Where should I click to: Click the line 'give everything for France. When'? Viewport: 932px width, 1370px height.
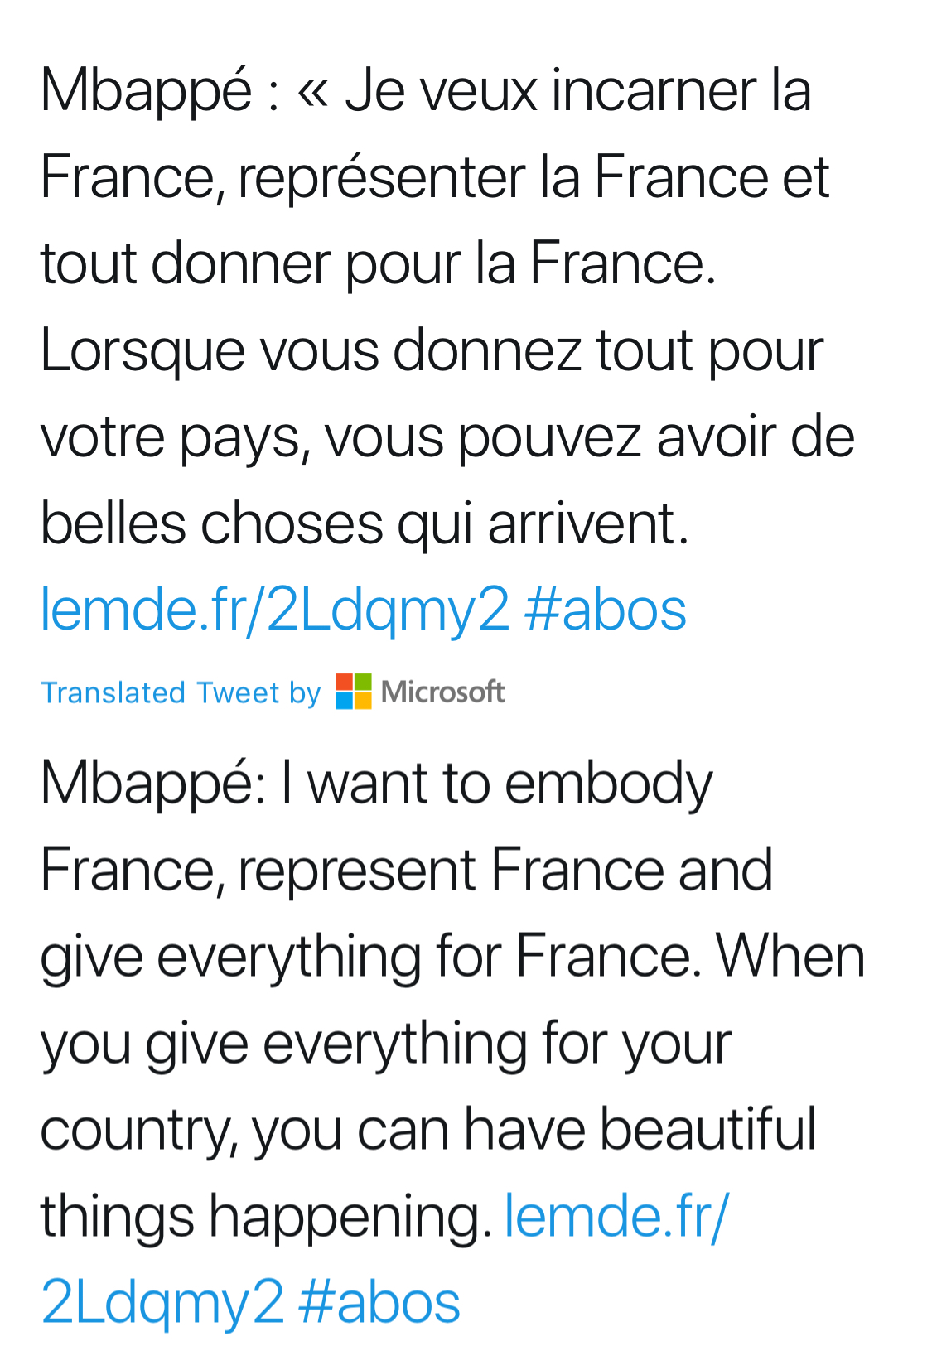(x=453, y=957)
